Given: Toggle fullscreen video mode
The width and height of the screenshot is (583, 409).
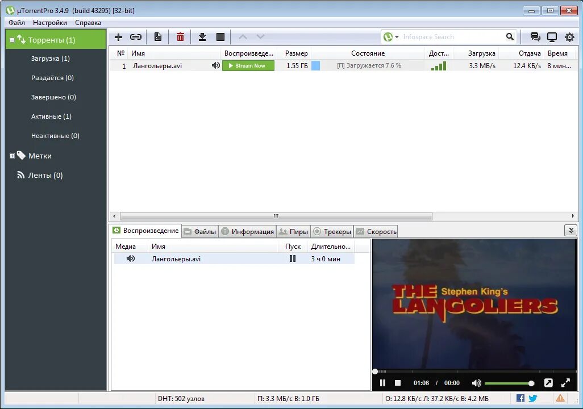Looking at the screenshot, I should 565,383.
